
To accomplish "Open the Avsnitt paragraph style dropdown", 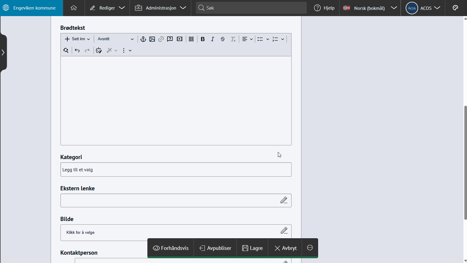I will 116,39.
